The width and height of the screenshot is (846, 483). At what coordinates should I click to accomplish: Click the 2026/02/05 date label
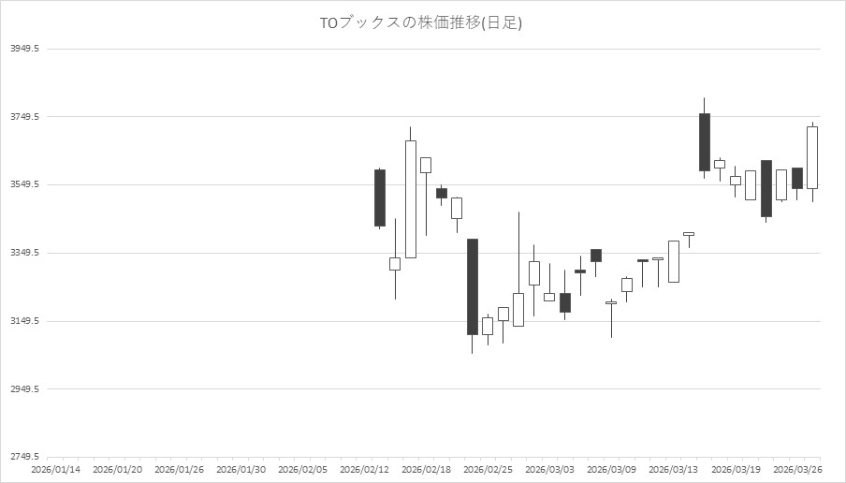point(303,469)
